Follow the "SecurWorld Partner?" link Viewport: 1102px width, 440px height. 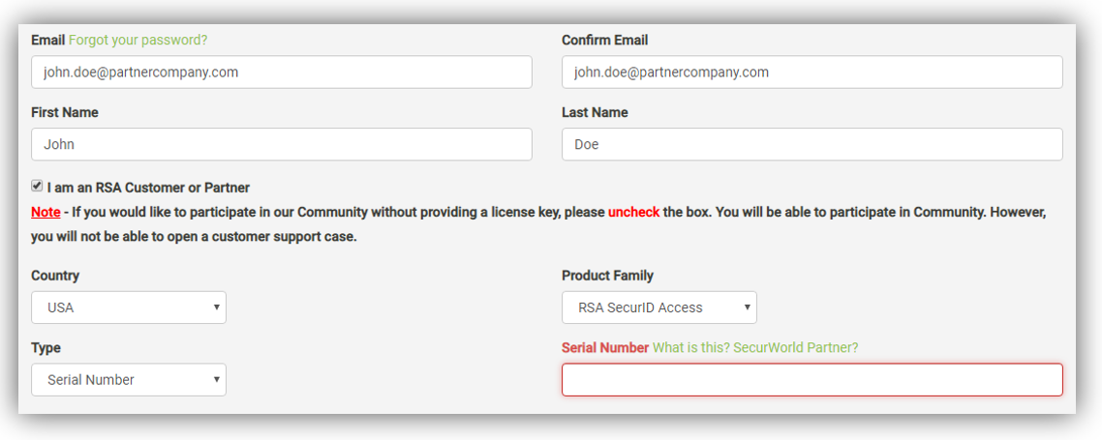tap(796, 347)
